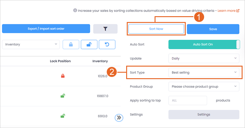This screenshot has width=245, height=128.
Task: Click the info icon beside the description
Action: coord(75,10)
